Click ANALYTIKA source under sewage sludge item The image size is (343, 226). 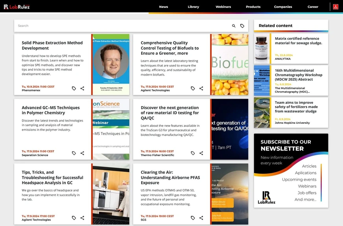click(283, 59)
